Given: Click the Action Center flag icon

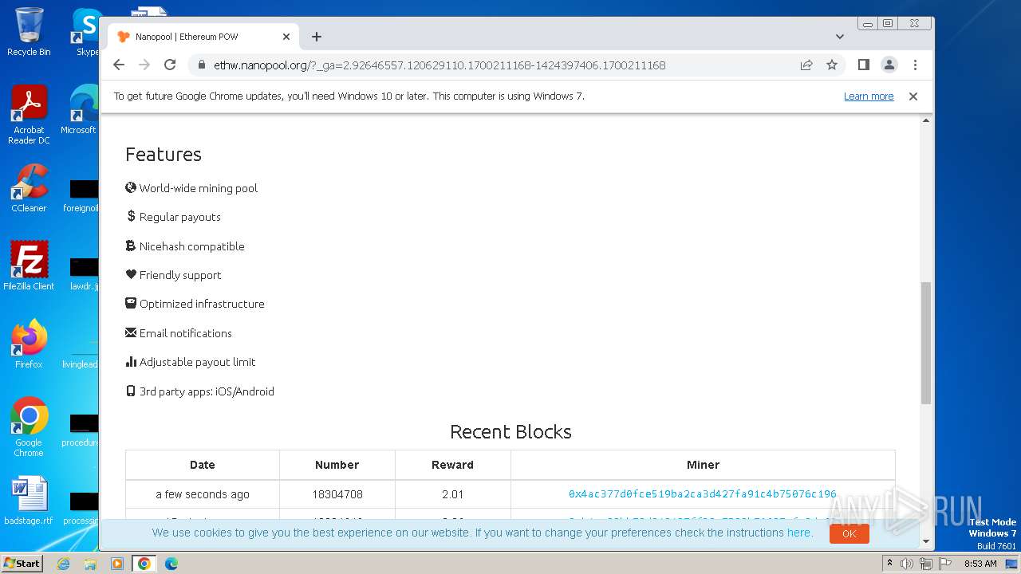Looking at the screenshot, I should point(945,564).
